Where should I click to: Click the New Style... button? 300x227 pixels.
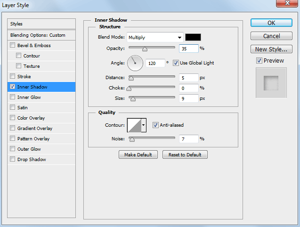click(271, 49)
